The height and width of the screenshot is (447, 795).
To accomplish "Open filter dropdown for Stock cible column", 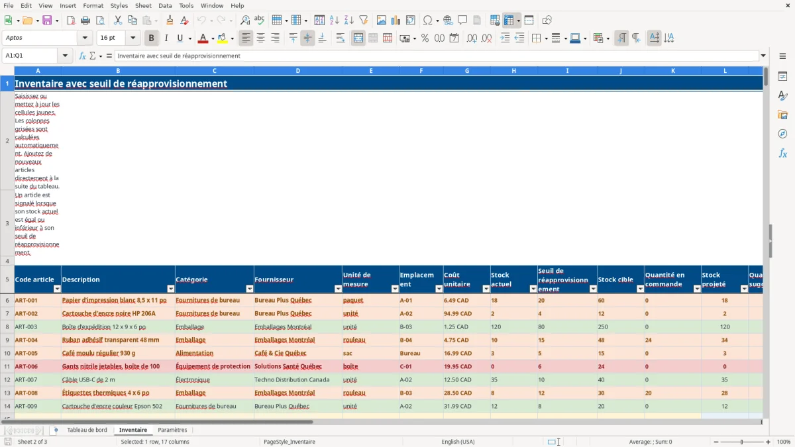I will (x=640, y=289).
